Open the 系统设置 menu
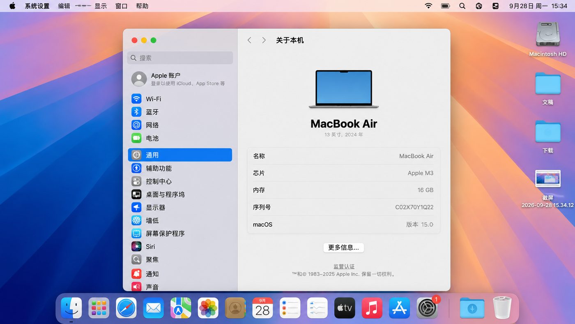 (37, 6)
